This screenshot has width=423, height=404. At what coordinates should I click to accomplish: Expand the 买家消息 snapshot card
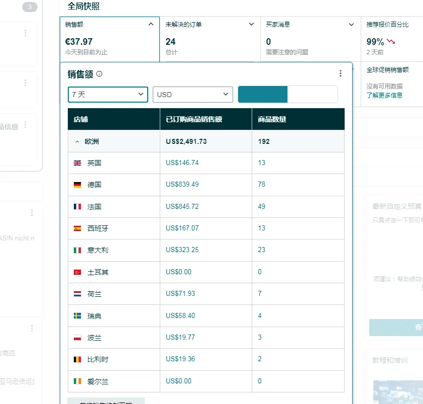click(352, 24)
